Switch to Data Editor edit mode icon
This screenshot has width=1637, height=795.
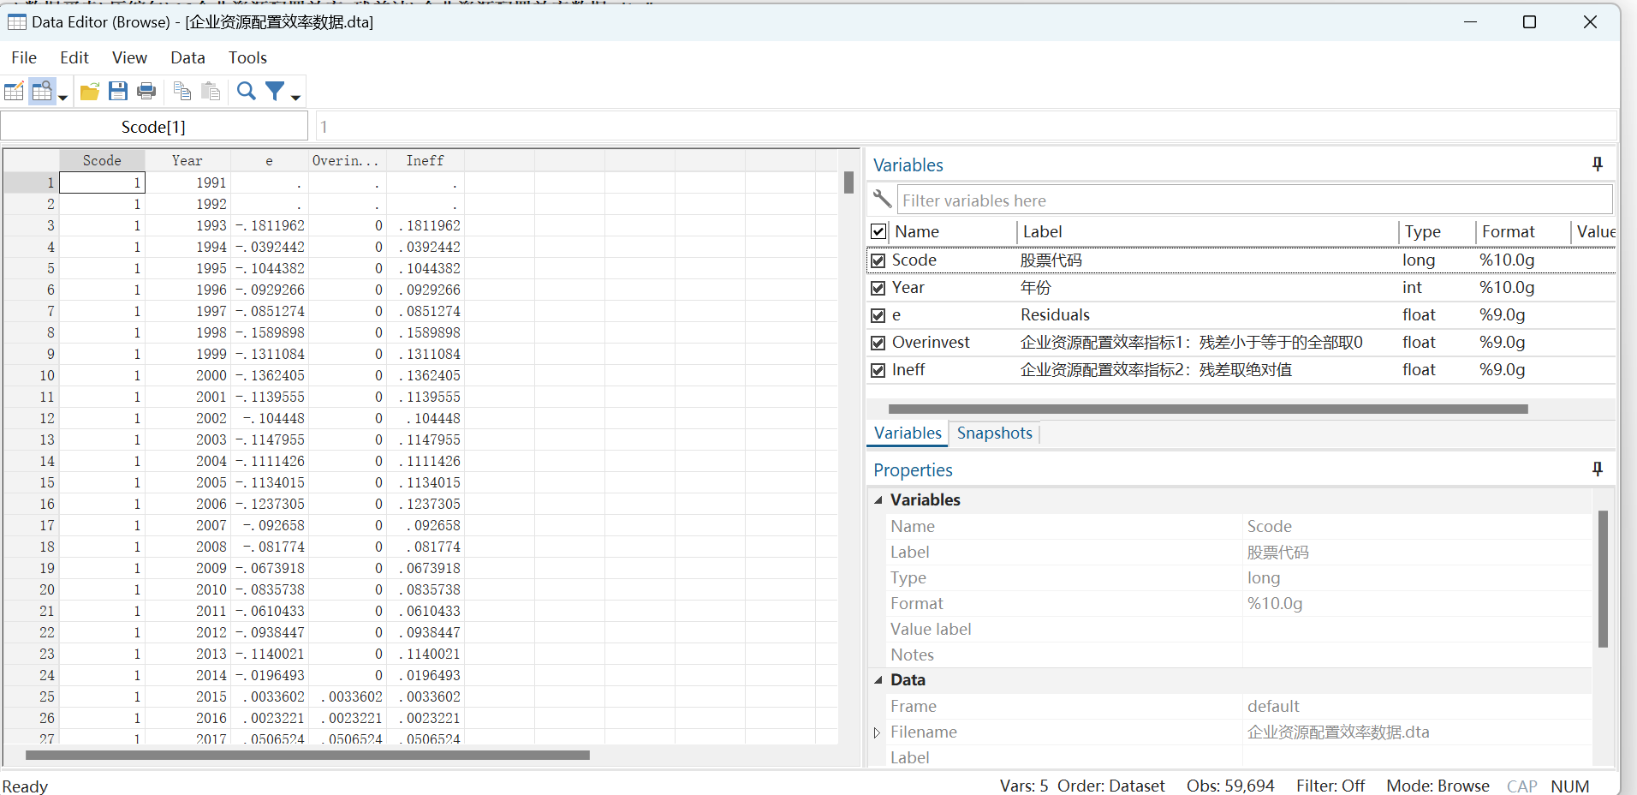pyautogui.click(x=15, y=92)
